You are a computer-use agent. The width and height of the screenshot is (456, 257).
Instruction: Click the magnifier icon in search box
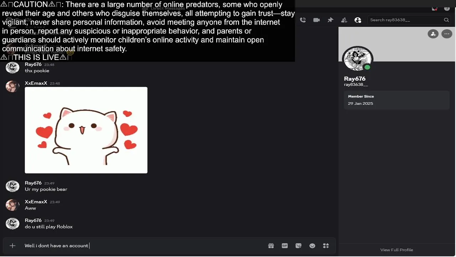446,20
